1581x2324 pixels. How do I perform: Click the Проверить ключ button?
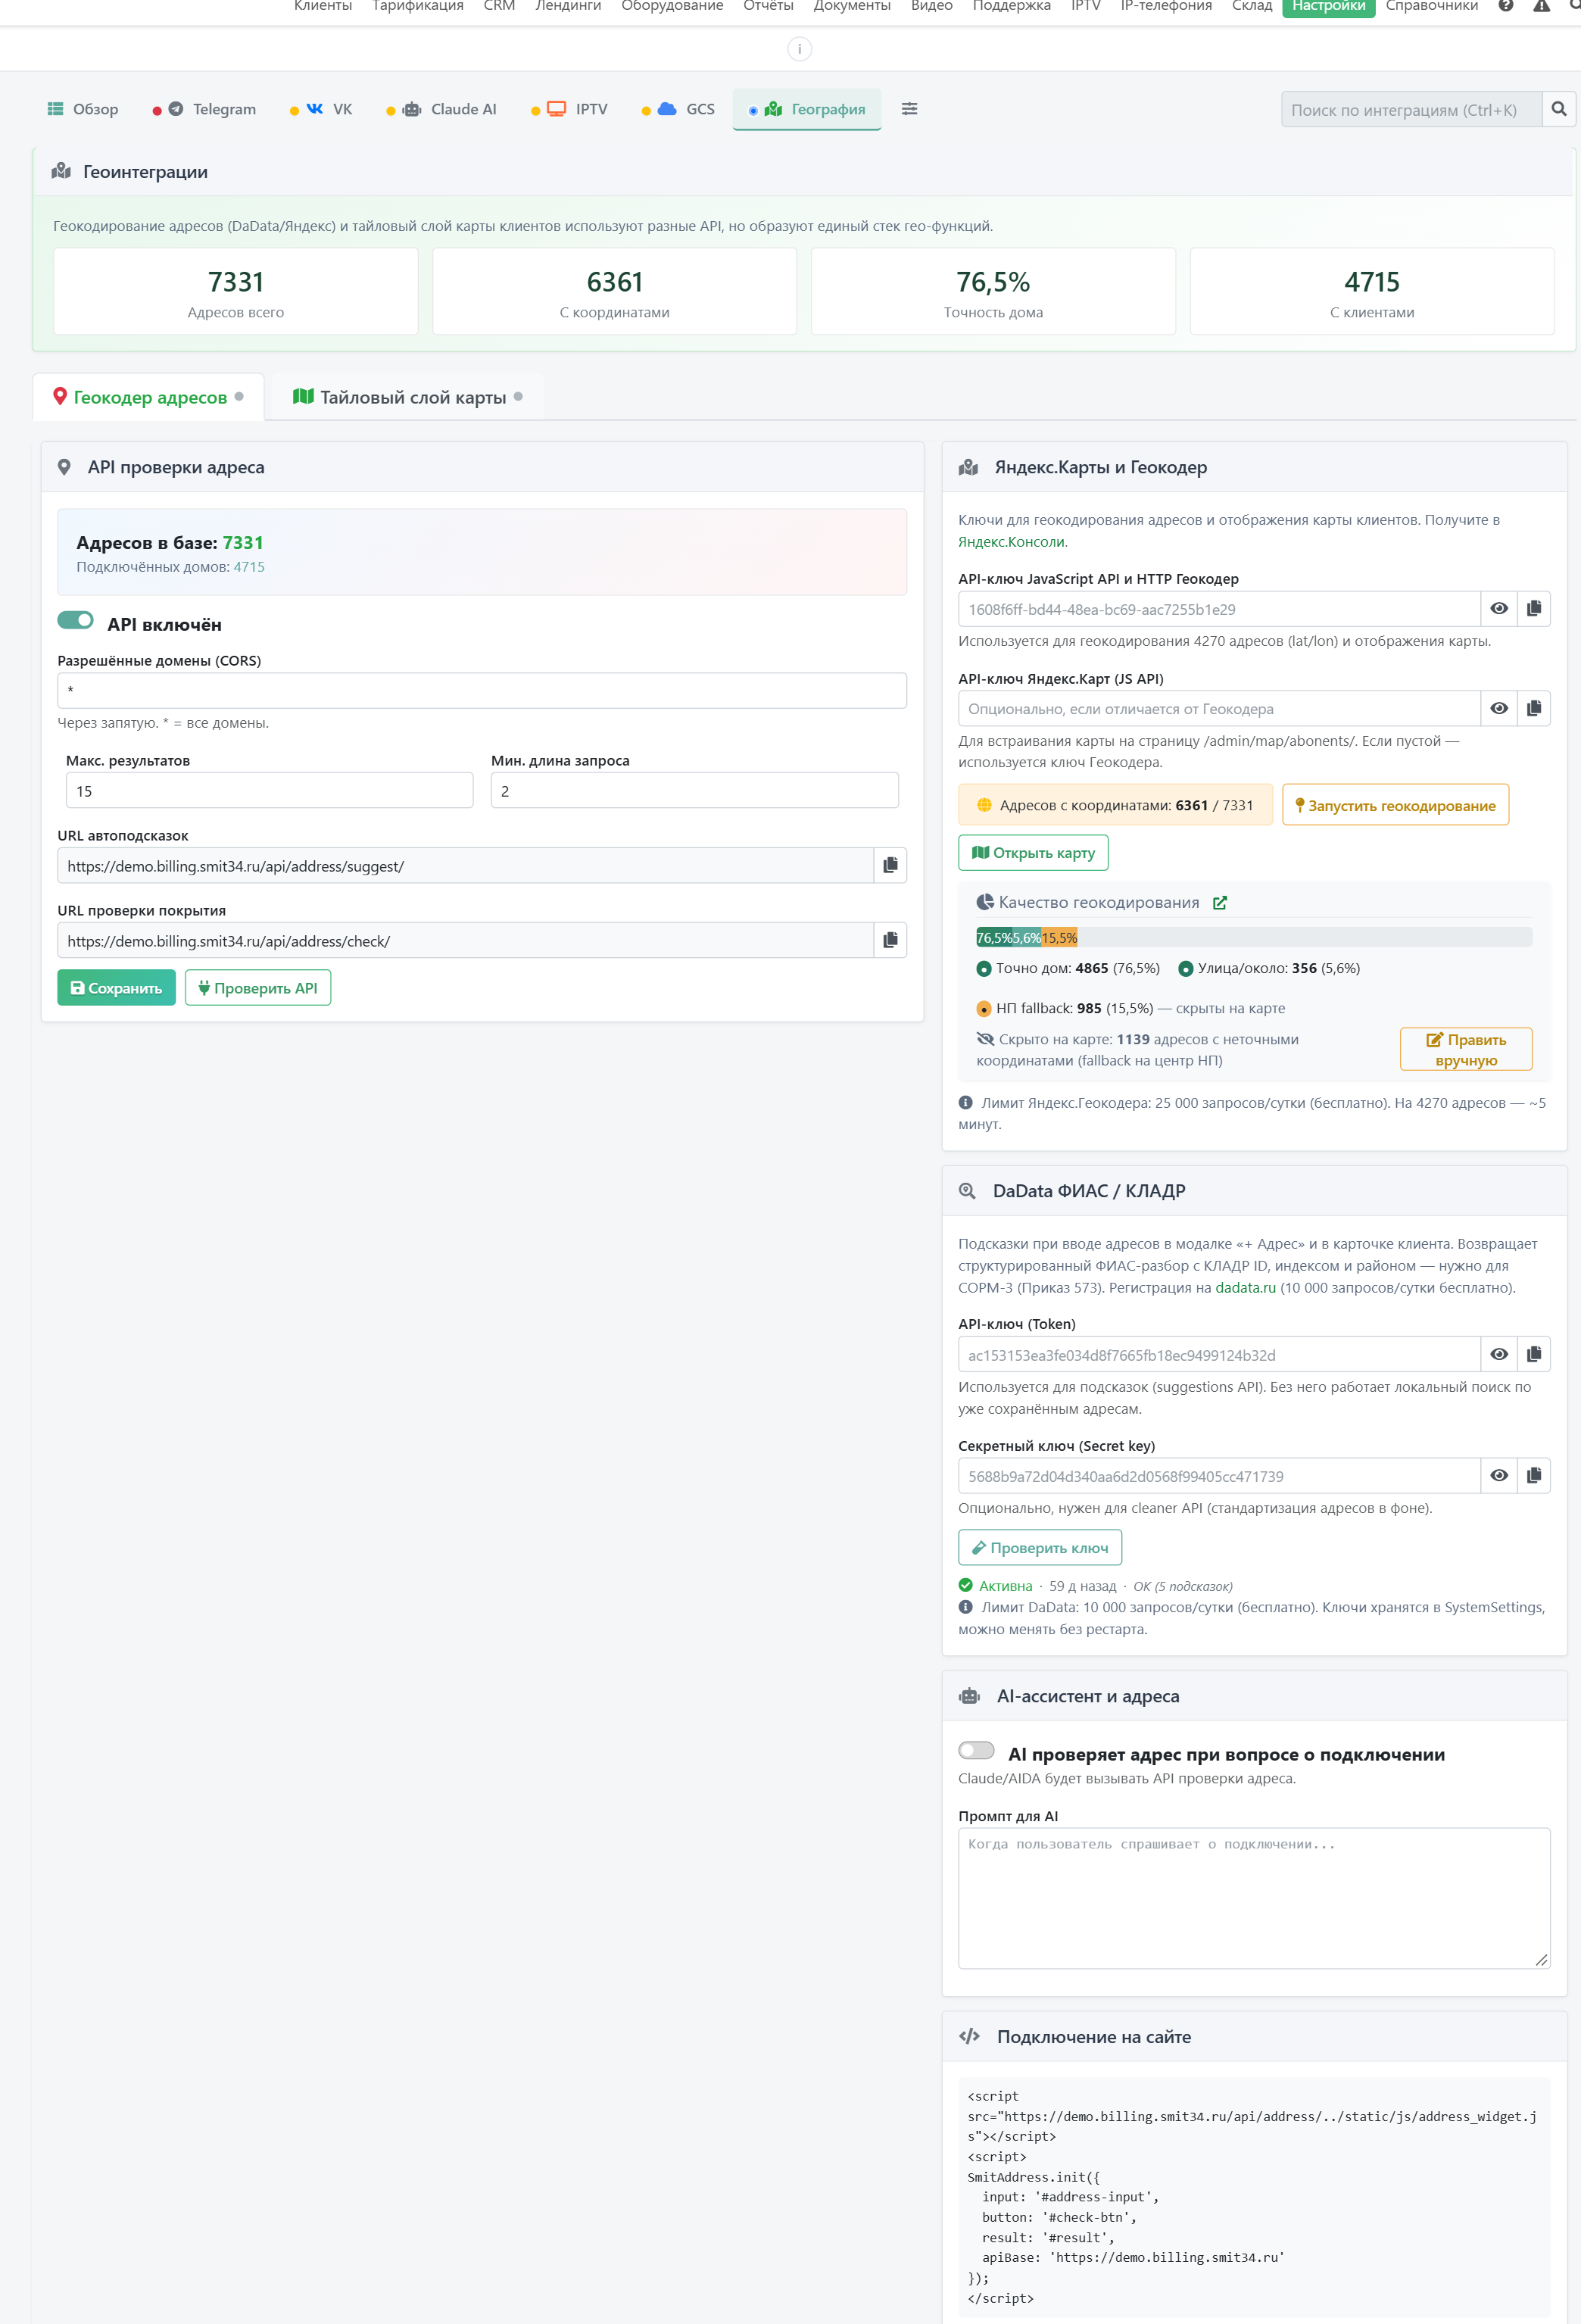click(x=1040, y=1547)
